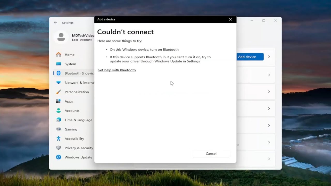Viewport: 331px width, 186px height.
Task: Close the Settings window
Action: [276, 21]
